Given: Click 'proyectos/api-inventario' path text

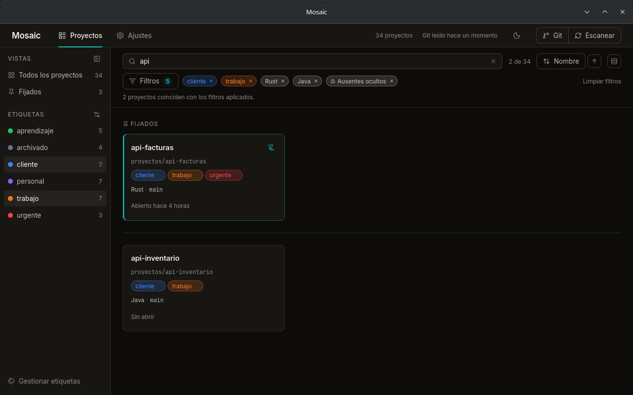Looking at the screenshot, I should coord(172,272).
